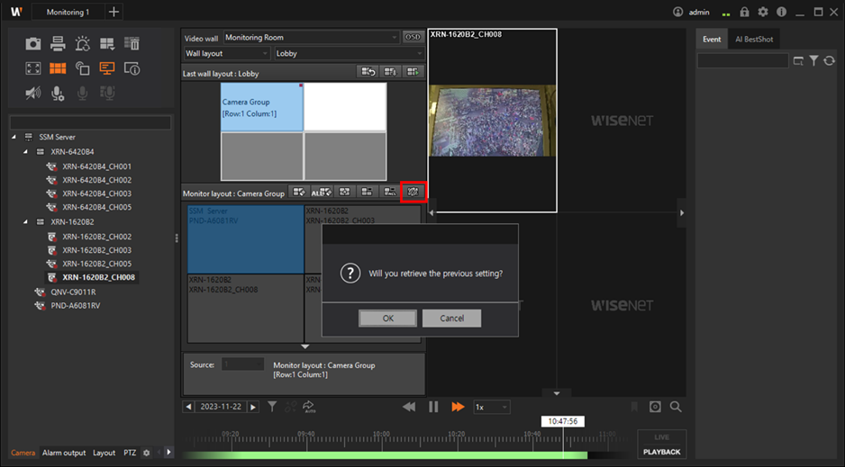Screen dimensions: 845x467
Task: Click Cancel in the confirmation dialog
Action: (x=451, y=319)
